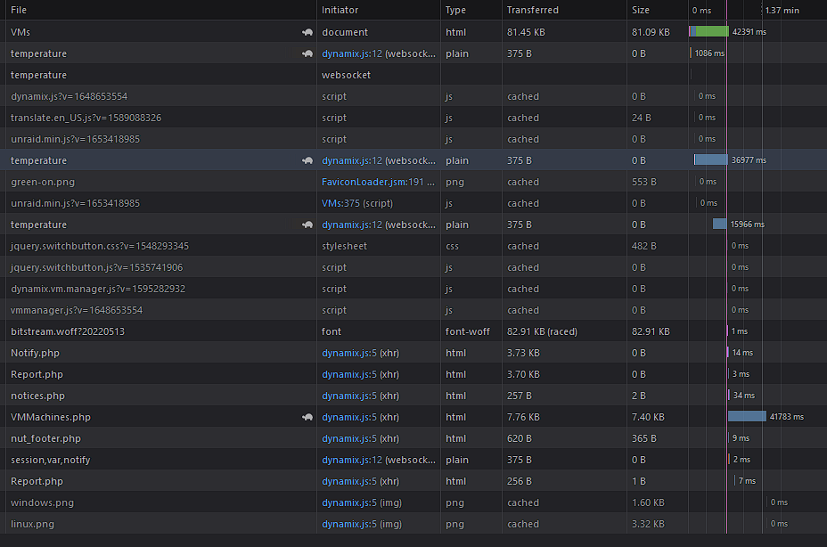Click the 1.60 KB size value
This screenshot has width=827, height=547.
pyautogui.click(x=648, y=502)
